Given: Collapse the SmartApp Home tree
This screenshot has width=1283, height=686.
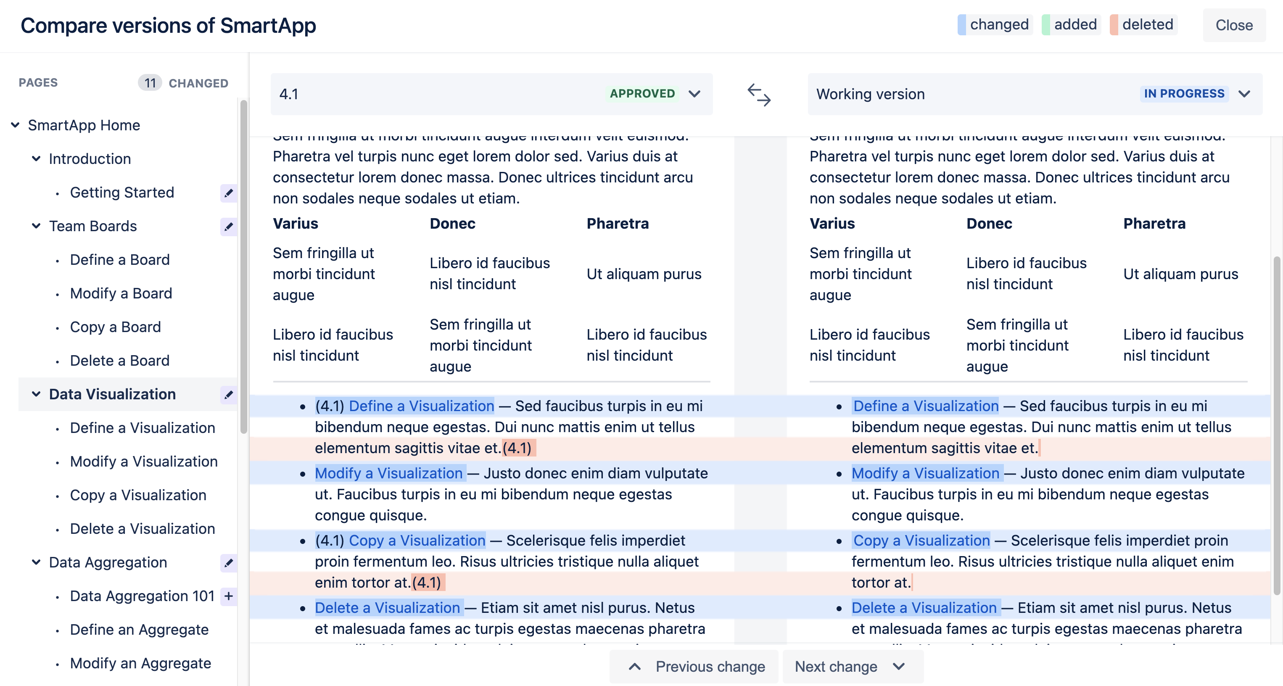Looking at the screenshot, I should [15, 125].
